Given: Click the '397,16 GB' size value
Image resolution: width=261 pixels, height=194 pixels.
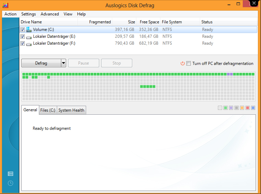Looking at the screenshot, I should coord(125,30).
